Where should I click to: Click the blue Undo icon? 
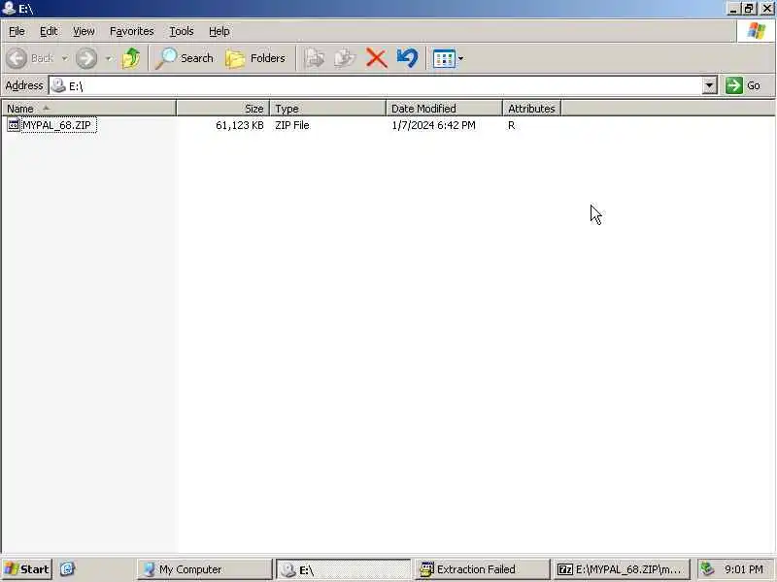tap(407, 58)
